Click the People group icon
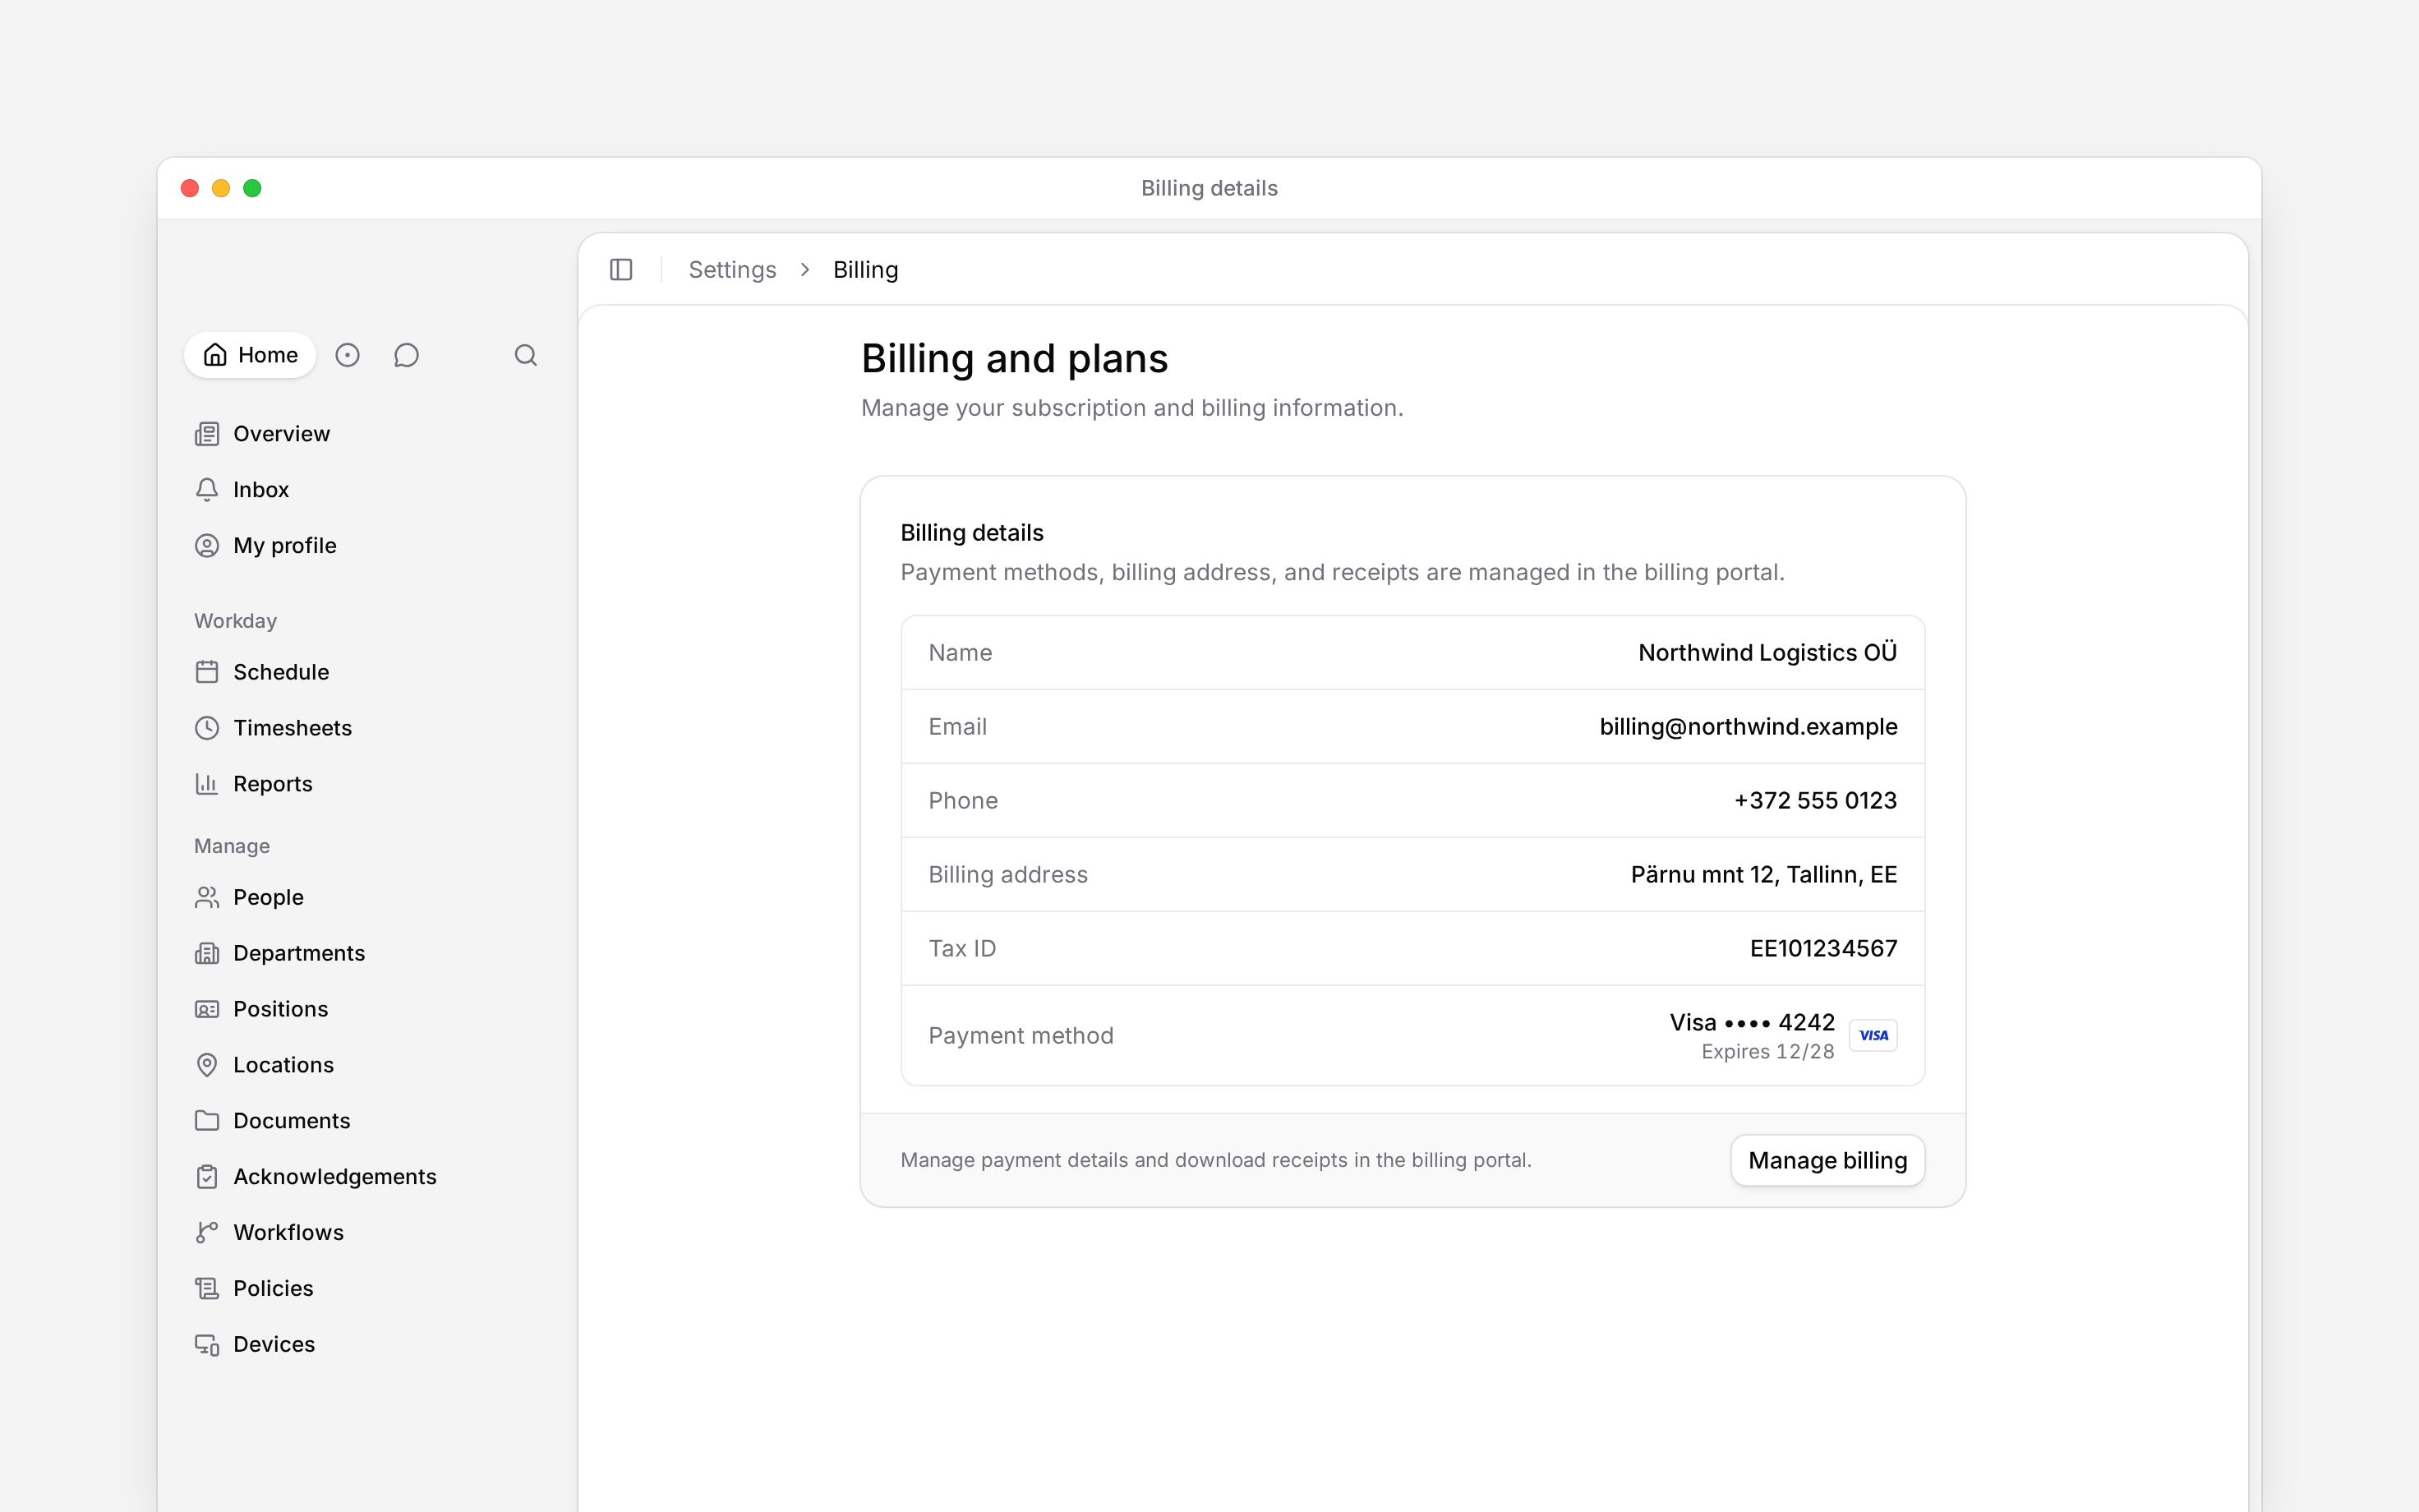Viewport: 2419px width, 1512px height. click(207, 897)
